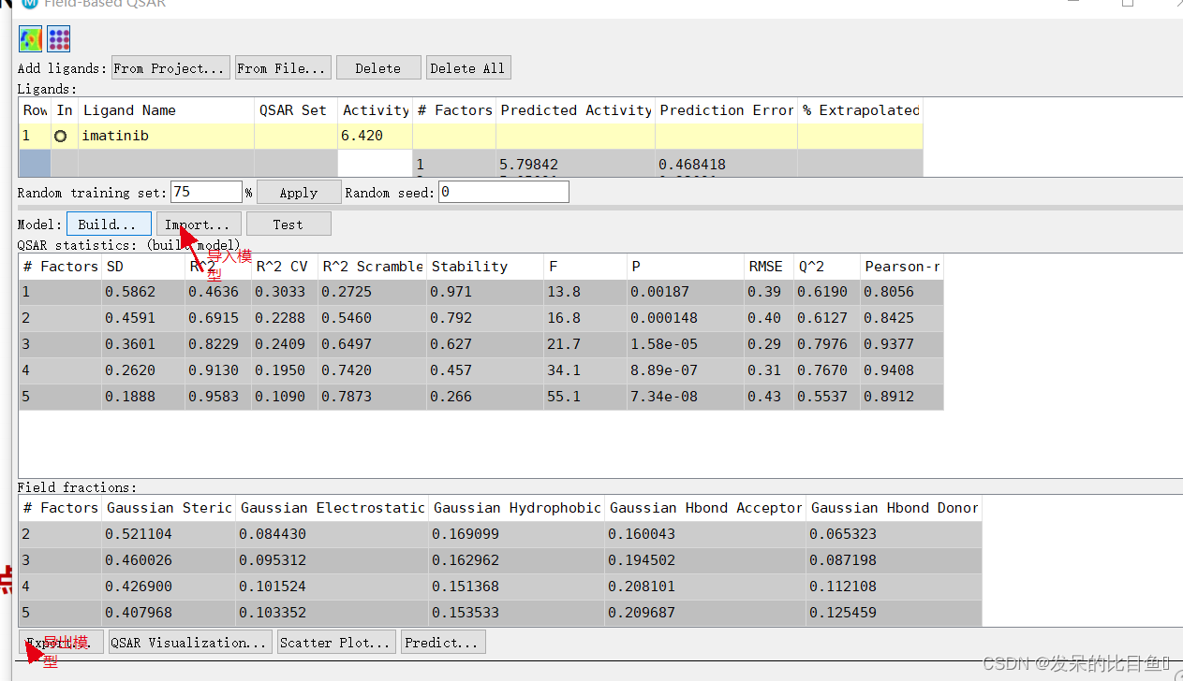The image size is (1183, 681).
Task: Click the Random seed input field
Action: pos(503,192)
